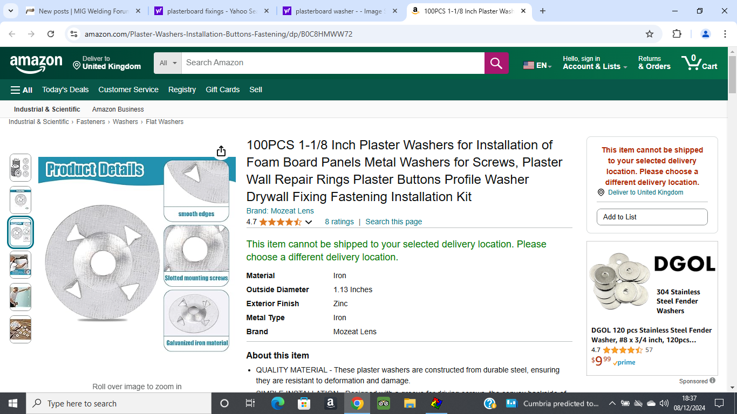The image size is (737, 414).
Task: Click the Amazon logo
Action: [36, 64]
